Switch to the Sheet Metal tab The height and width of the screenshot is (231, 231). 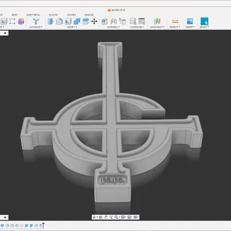[x=33, y=15]
